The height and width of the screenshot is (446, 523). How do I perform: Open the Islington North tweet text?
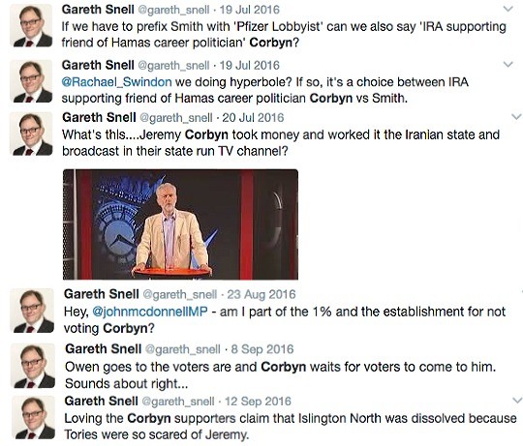point(291,427)
